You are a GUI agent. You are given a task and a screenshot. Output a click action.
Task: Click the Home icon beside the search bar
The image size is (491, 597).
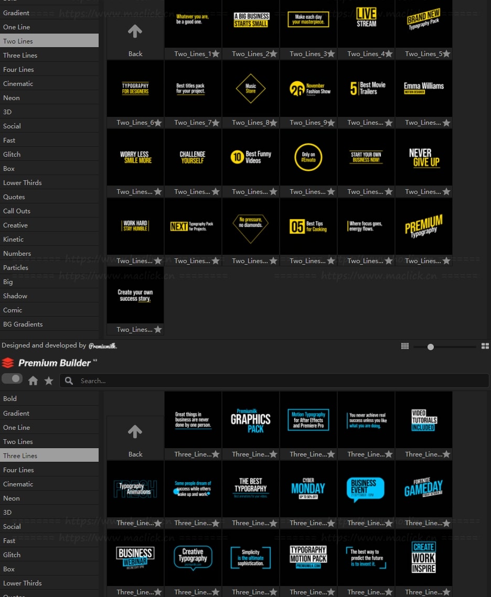[x=33, y=381]
